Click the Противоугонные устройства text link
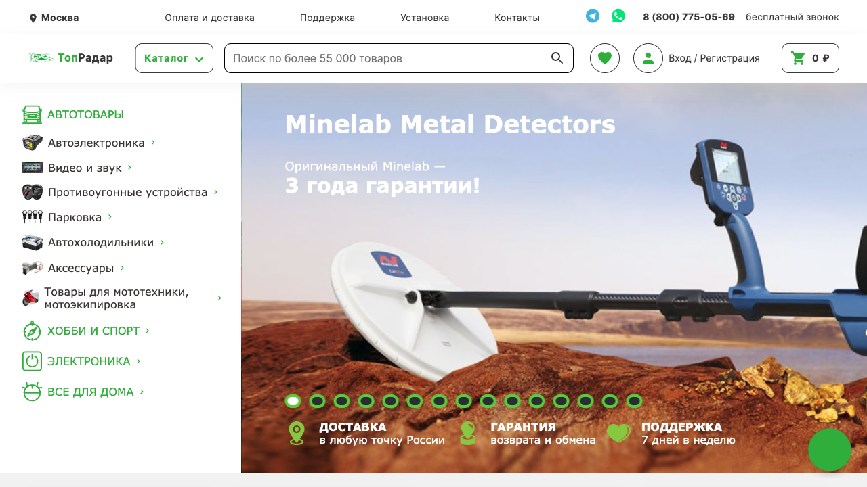The image size is (867, 487). coord(127,192)
